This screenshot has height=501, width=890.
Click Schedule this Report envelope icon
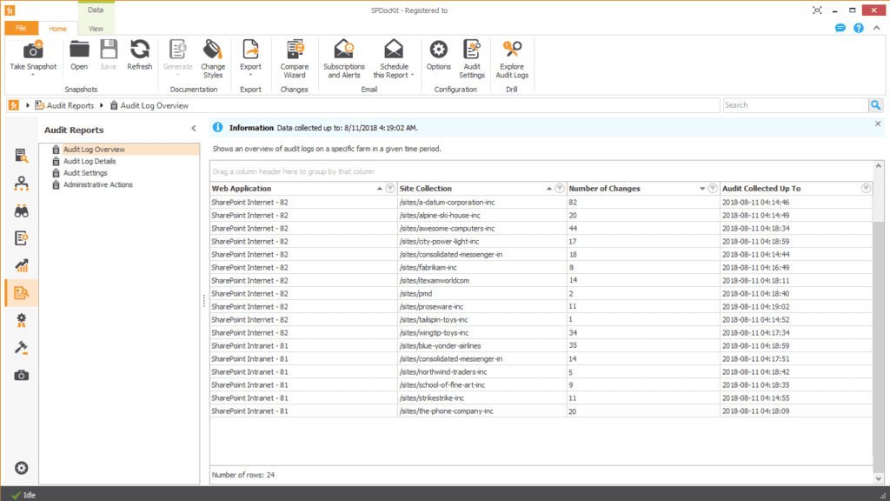tap(394, 50)
